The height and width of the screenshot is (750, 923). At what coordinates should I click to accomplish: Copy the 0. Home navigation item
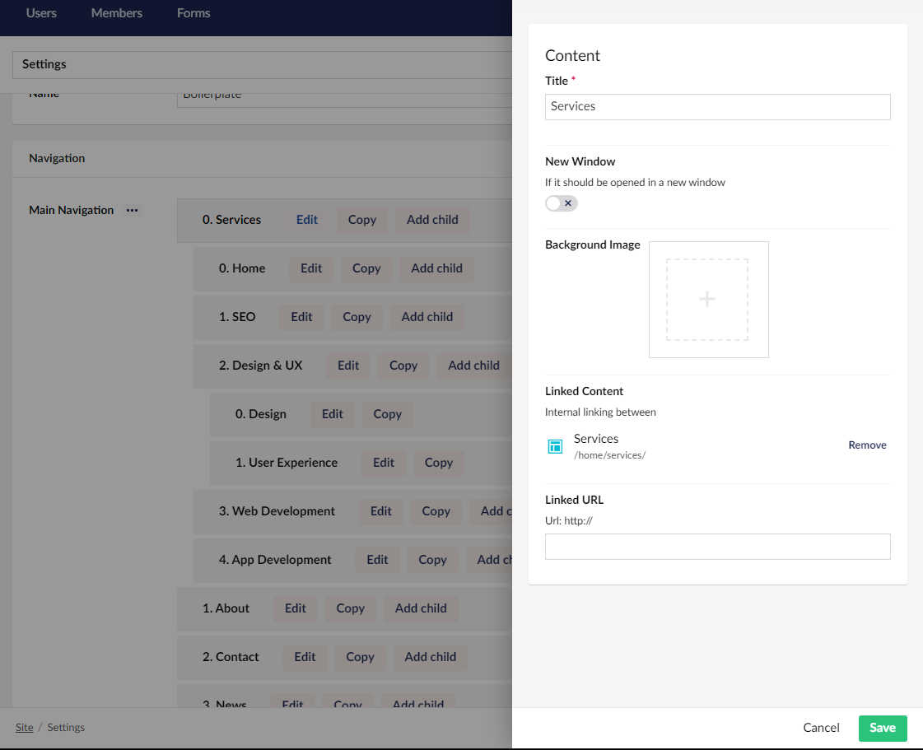(366, 268)
